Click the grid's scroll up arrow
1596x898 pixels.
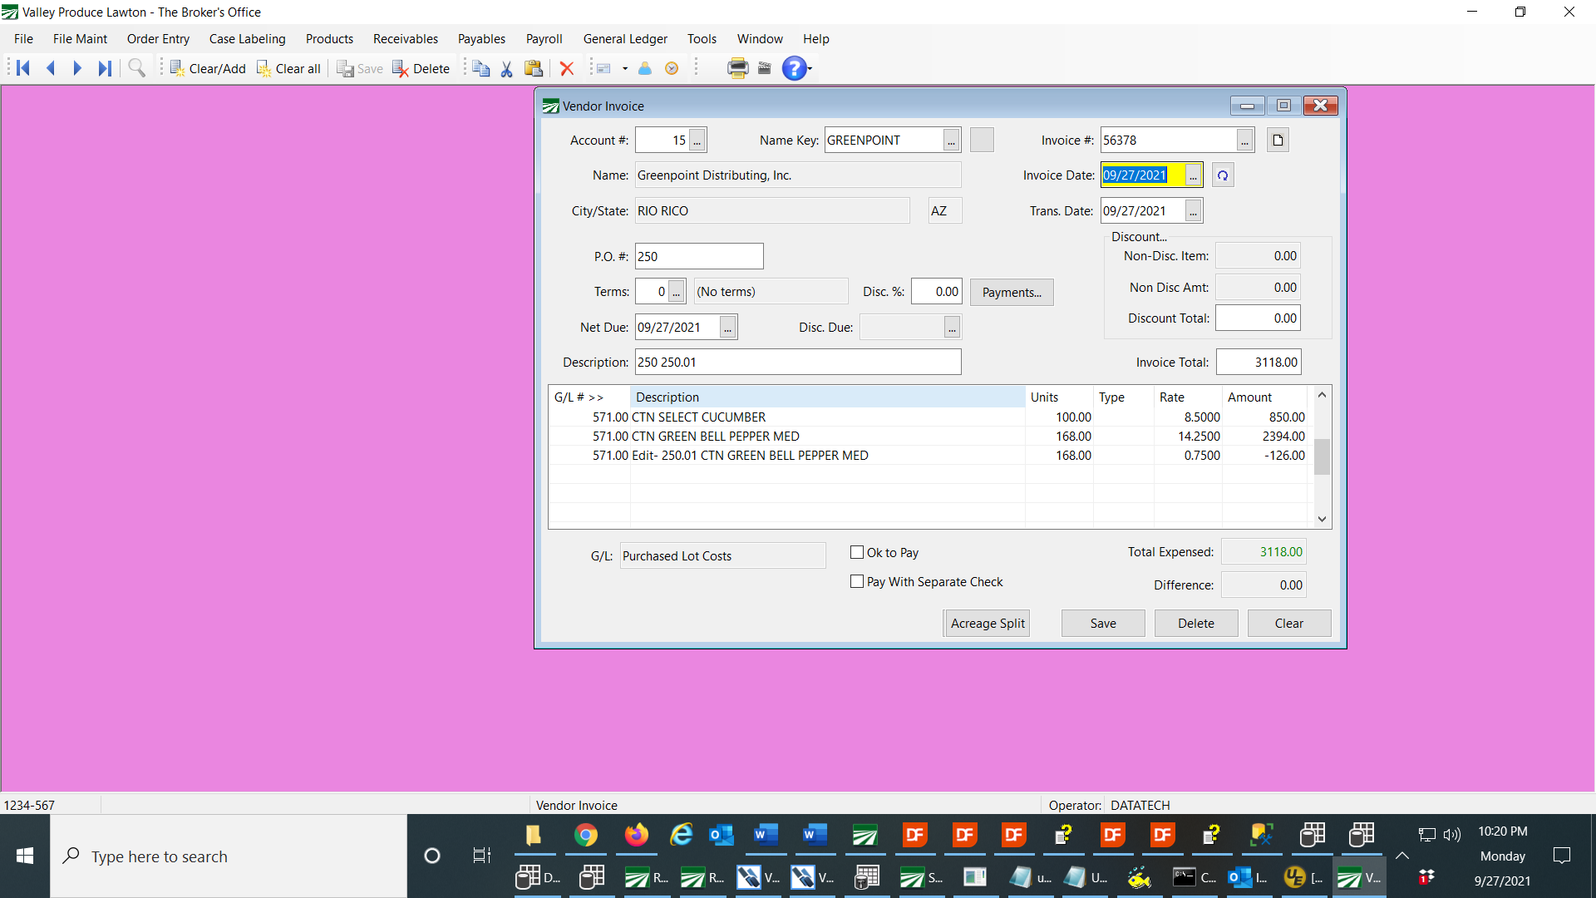point(1322,395)
